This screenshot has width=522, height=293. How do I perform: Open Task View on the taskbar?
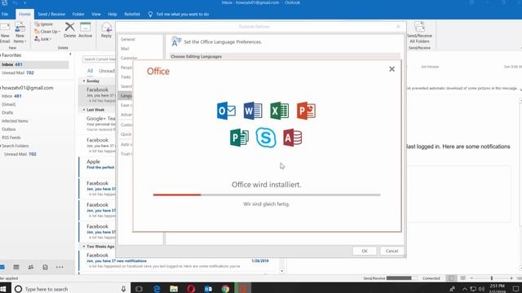tap(139, 289)
